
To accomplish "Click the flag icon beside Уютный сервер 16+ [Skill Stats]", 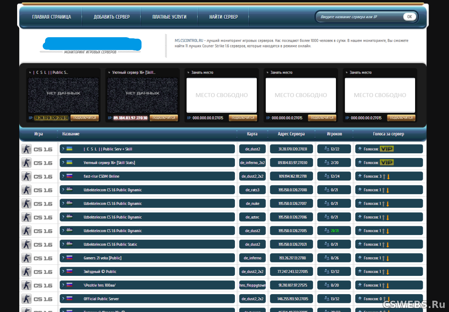I will 69,162.
